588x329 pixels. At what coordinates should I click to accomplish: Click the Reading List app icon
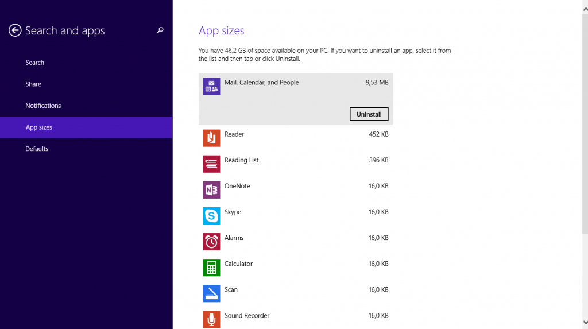pos(211,164)
